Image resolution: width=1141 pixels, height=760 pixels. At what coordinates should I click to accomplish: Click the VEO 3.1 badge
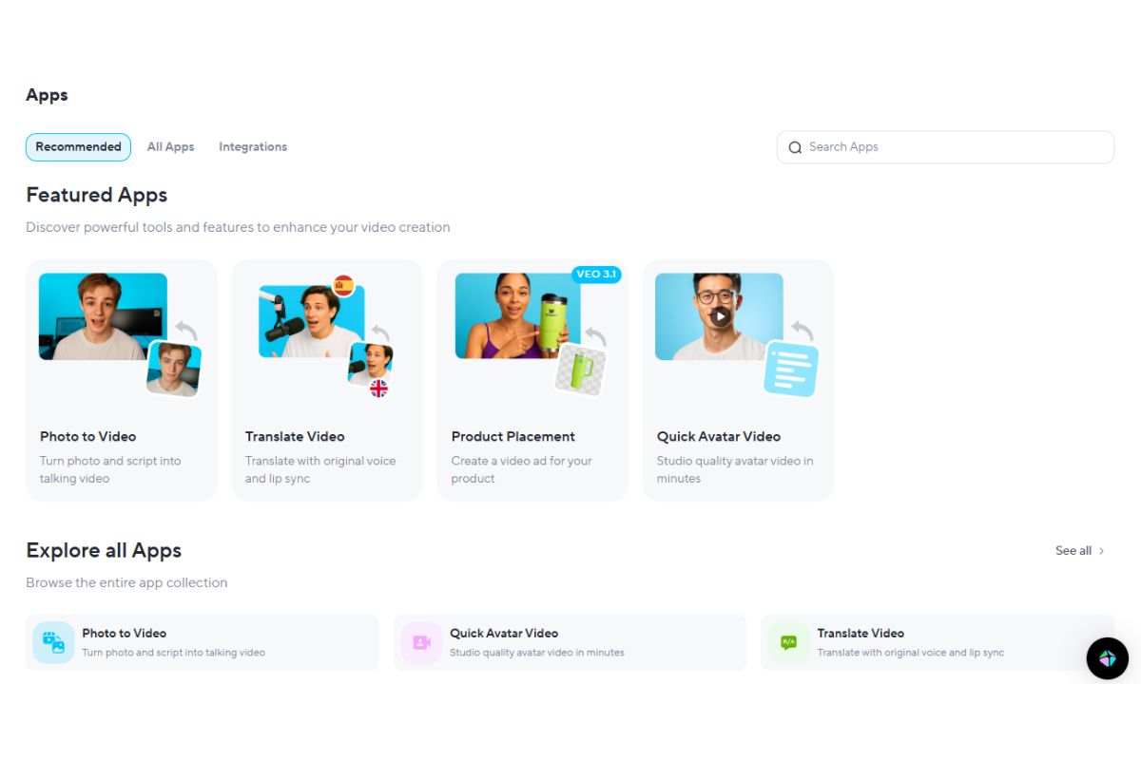tap(596, 274)
